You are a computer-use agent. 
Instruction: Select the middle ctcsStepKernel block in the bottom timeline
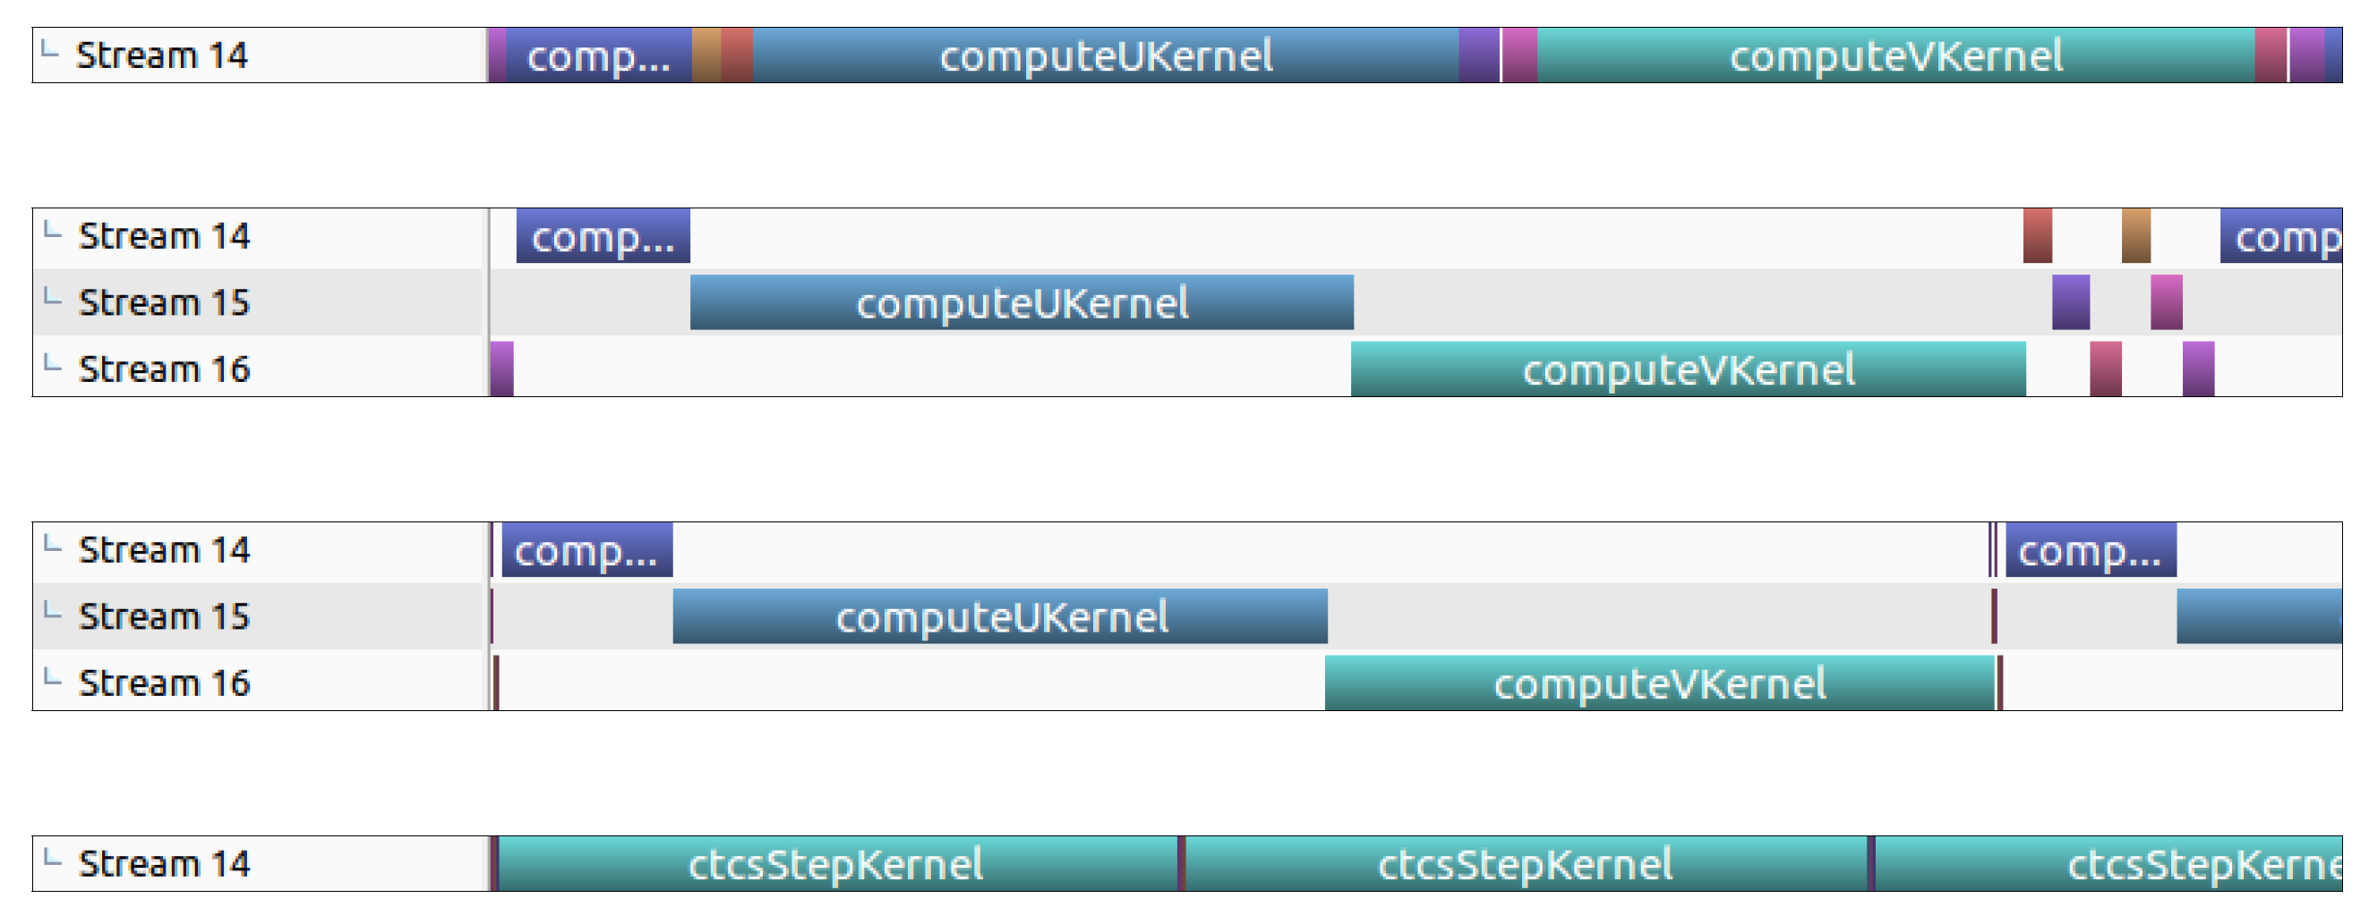(x=1525, y=864)
